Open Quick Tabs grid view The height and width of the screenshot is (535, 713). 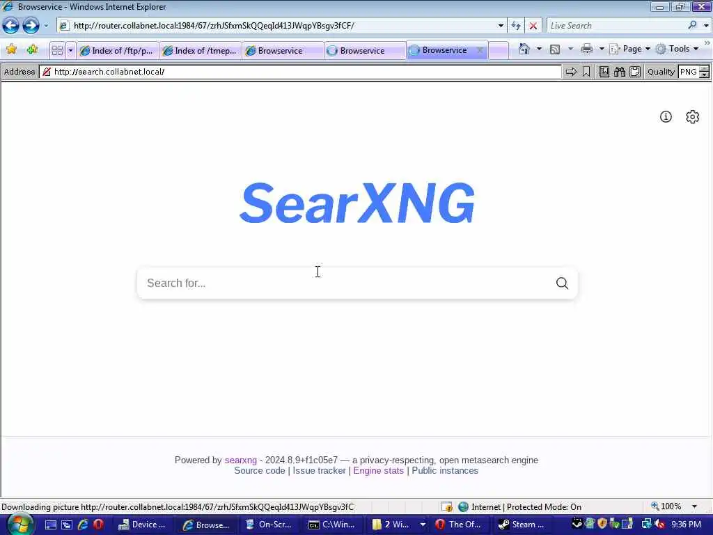coord(57,50)
